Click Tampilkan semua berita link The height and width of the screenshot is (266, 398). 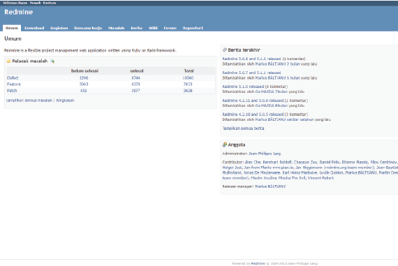click(x=243, y=128)
